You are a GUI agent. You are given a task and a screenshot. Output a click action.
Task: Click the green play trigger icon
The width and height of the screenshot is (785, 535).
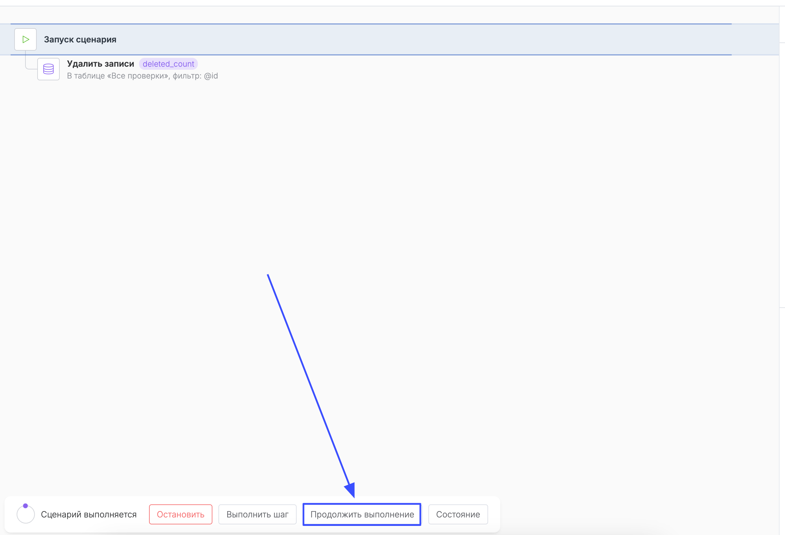coord(25,39)
